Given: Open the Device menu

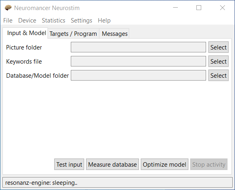Looking at the screenshot, I should click(x=27, y=21).
